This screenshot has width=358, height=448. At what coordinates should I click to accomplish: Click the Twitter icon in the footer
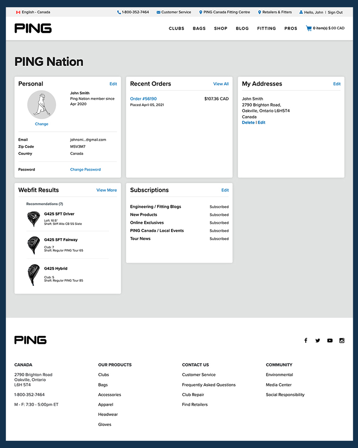click(318, 340)
